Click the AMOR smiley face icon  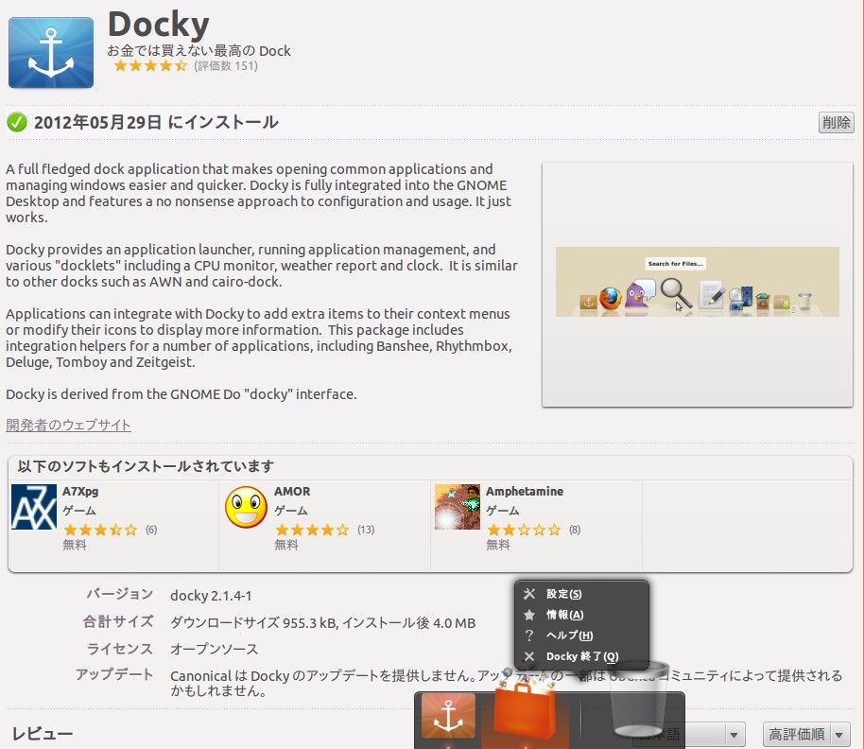pyautogui.click(x=246, y=507)
